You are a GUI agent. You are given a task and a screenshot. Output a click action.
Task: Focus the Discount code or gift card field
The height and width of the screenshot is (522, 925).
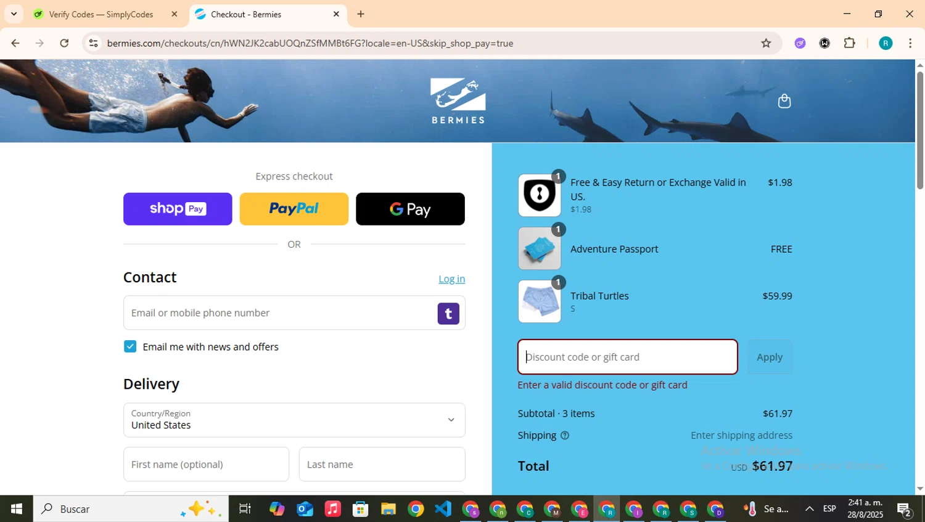tap(628, 357)
